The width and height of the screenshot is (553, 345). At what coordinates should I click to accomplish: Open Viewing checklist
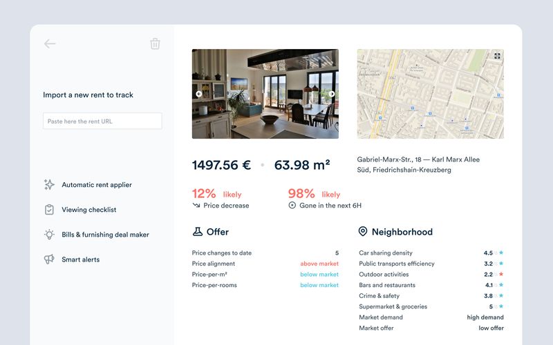click(x=89, y=210)
